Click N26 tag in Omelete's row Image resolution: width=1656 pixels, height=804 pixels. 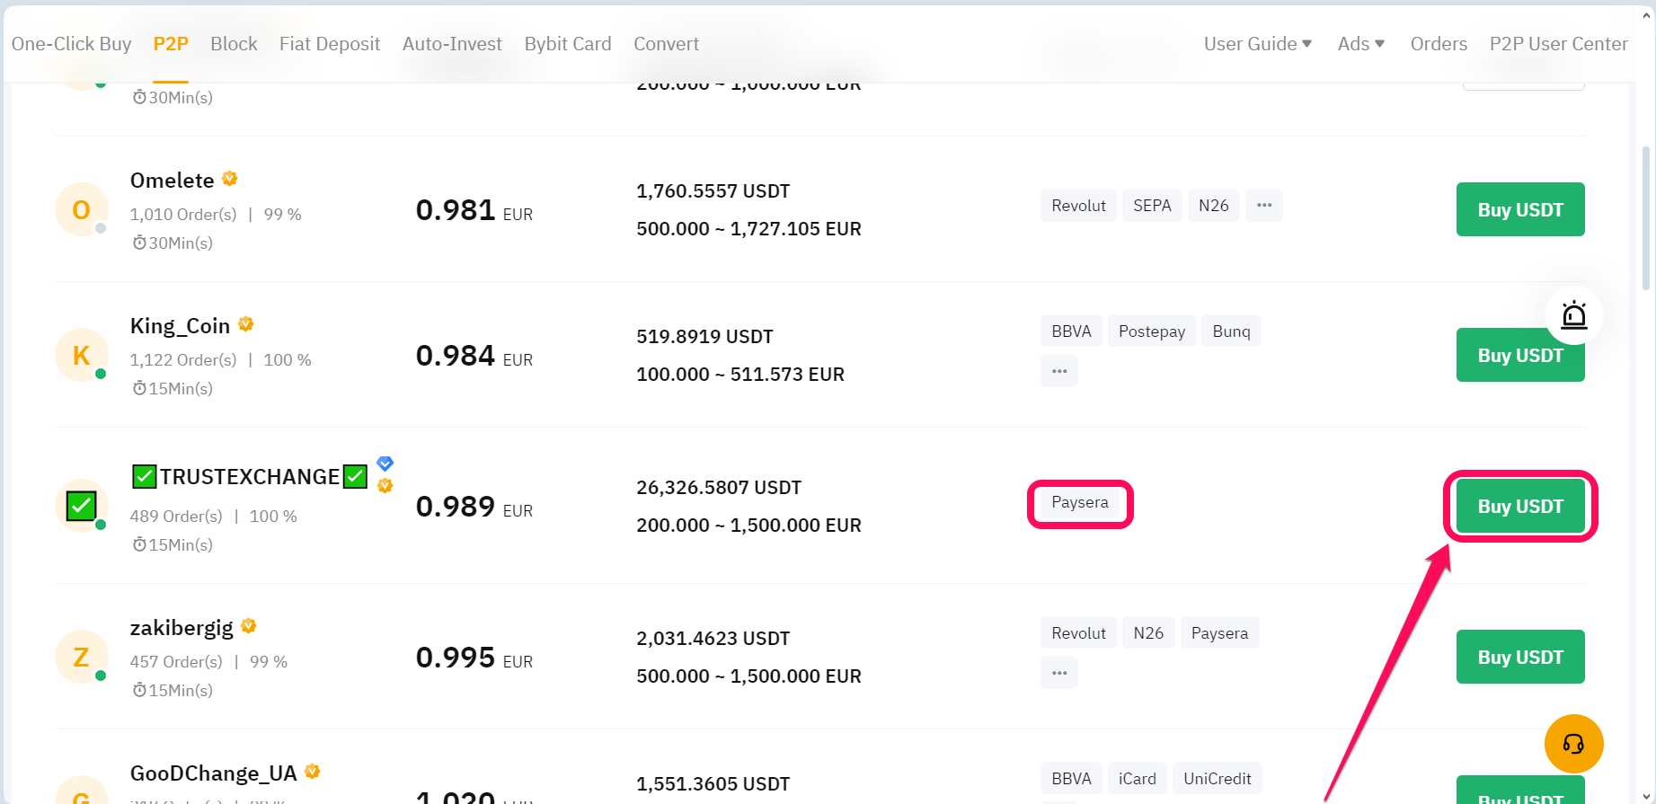[1214, 205]
